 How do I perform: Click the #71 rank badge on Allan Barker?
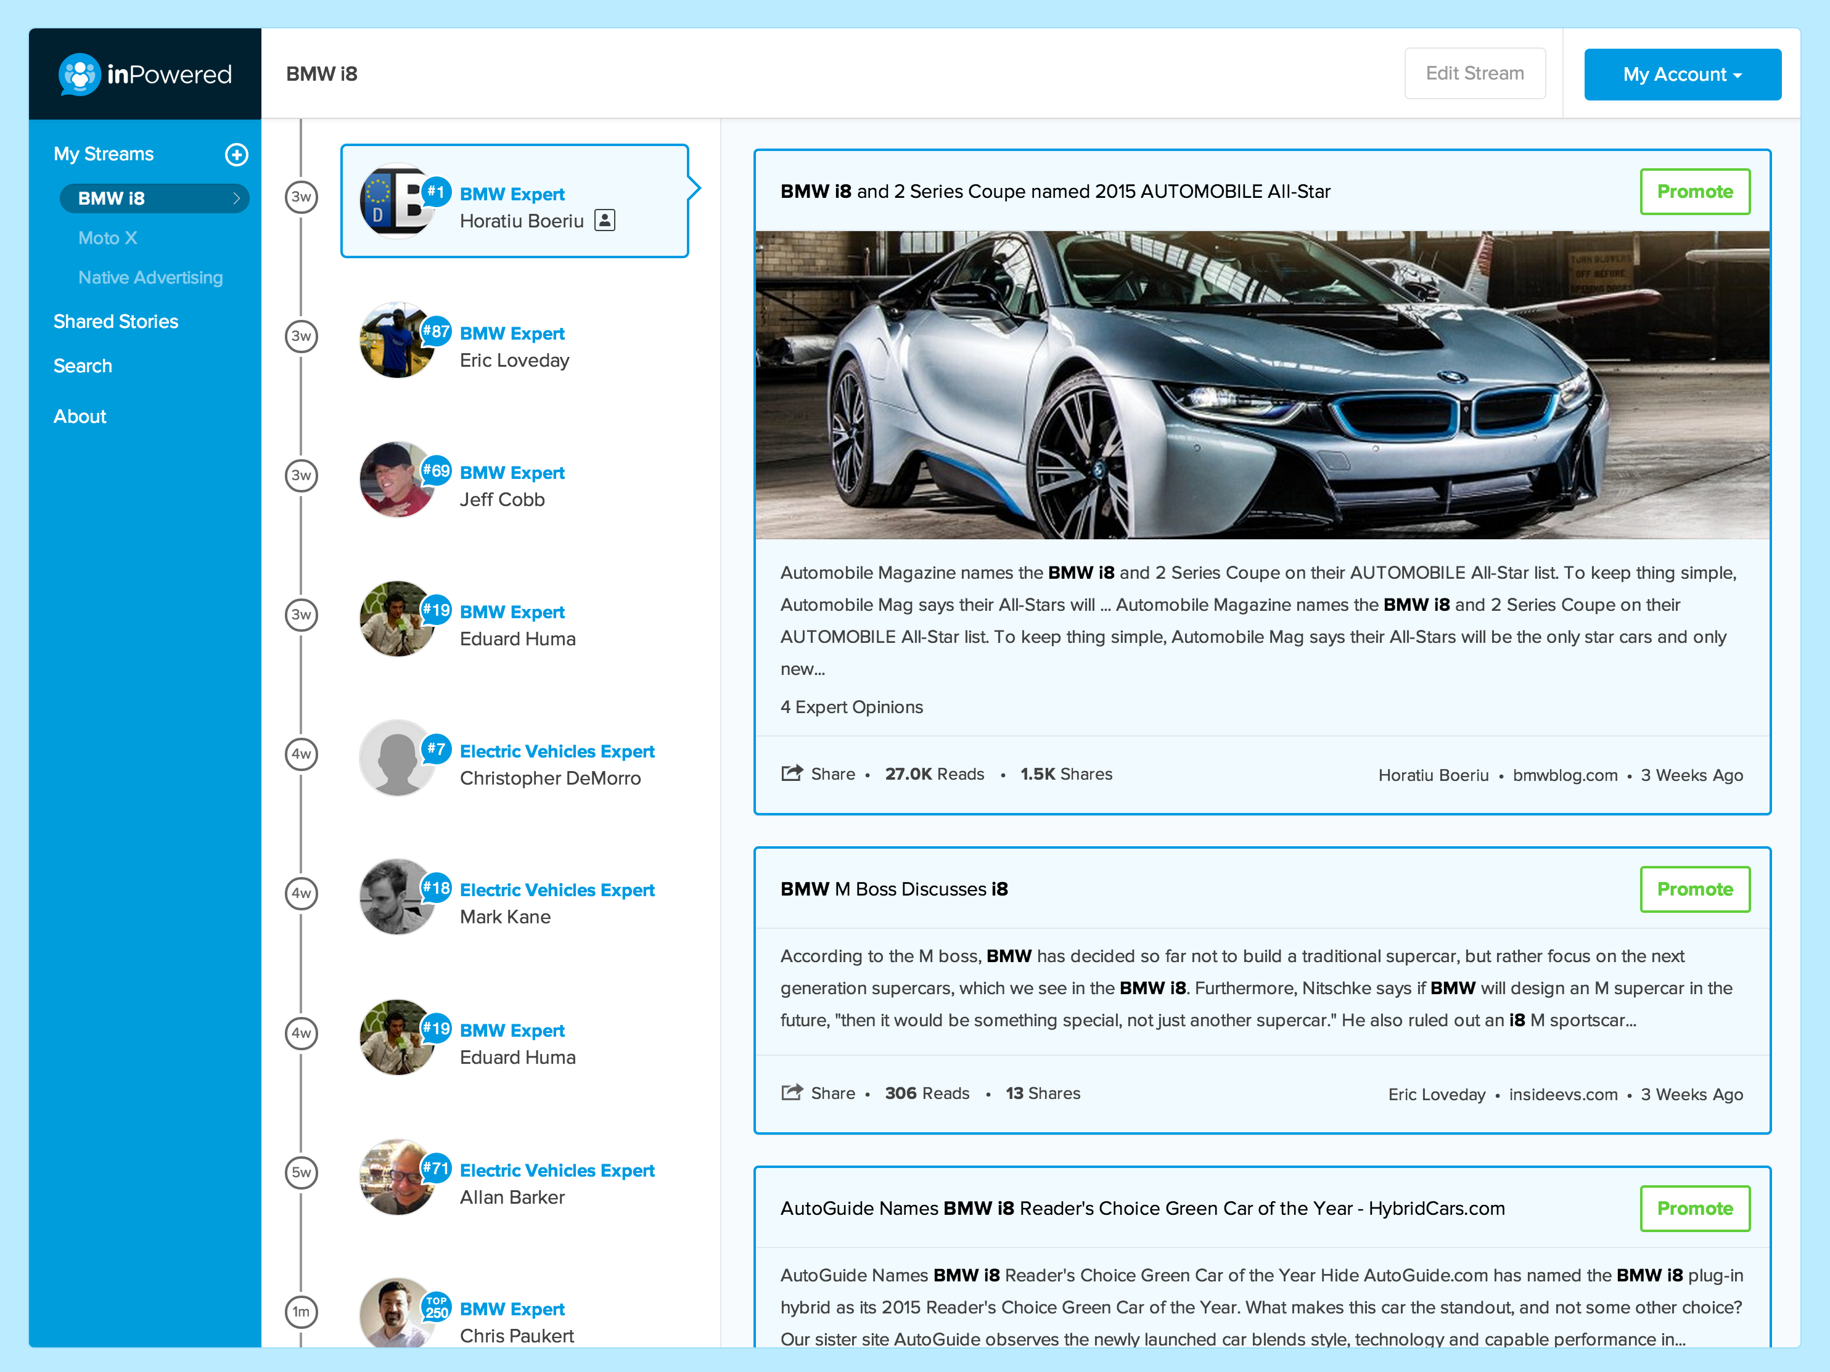(436, 1168)
